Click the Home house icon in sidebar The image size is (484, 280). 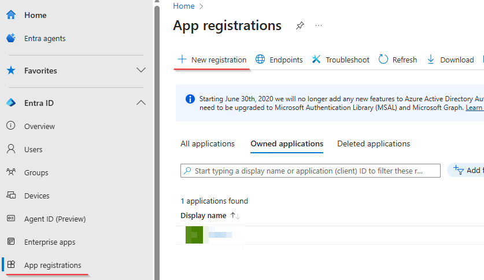11,15
